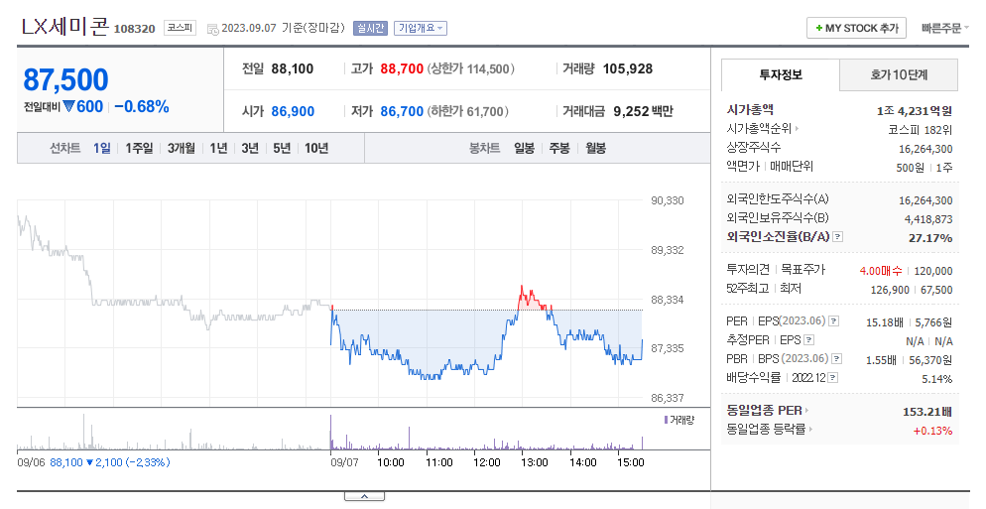Click 고가 value 88,700
This screenshot has height=509, width=986.
[x=402, y=69]
